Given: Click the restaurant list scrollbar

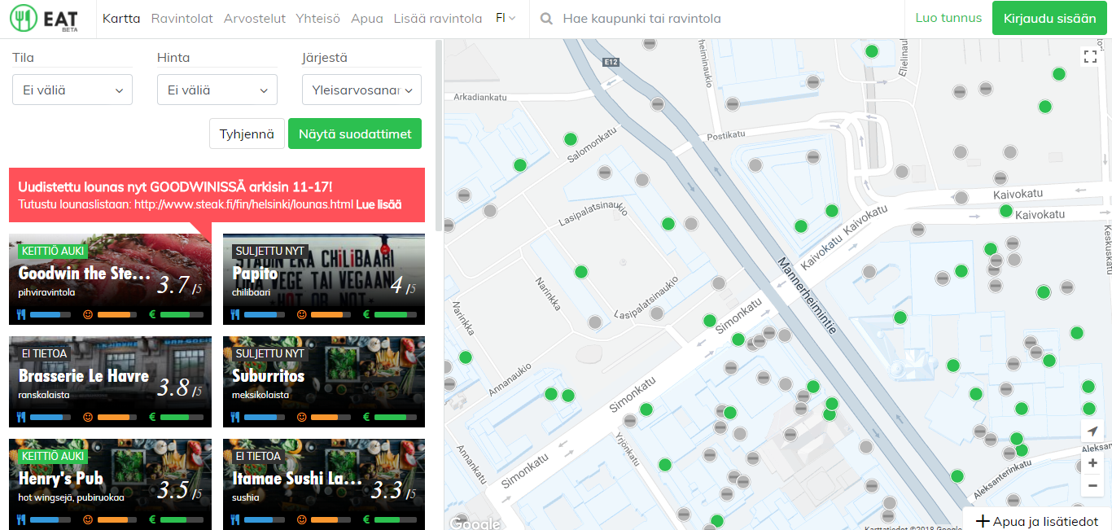Looking at the screenshot, I should click(x=440, y=137).
